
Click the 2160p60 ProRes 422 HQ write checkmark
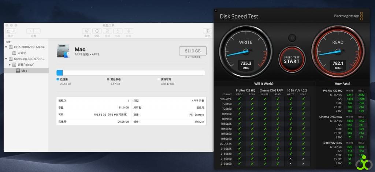click(x=239, y=164)
